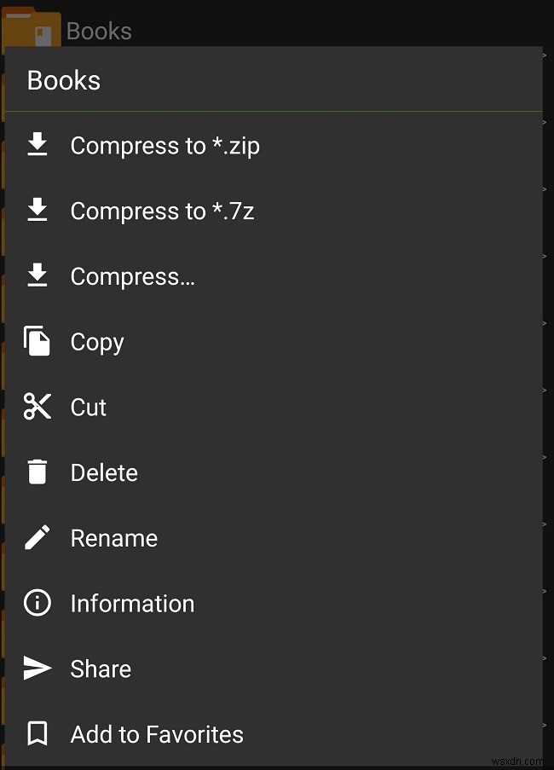Click the Compress... archive icon
Screen dimensions: 554x770
click(37, 275)
